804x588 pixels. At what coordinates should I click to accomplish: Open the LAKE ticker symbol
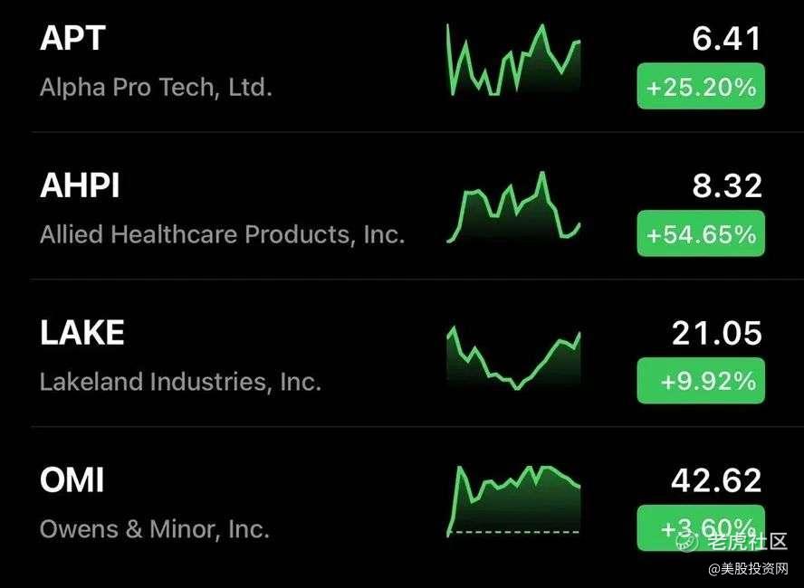coord(82,333)
